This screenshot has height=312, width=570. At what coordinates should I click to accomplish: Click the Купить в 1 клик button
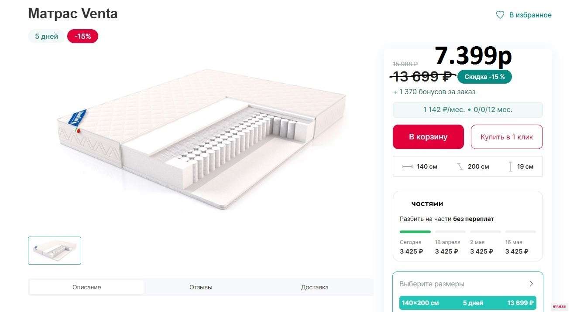tap(507, 137)
